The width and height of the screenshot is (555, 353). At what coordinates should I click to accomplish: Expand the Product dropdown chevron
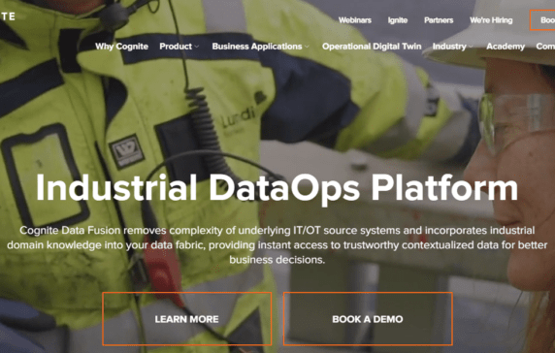197,47
